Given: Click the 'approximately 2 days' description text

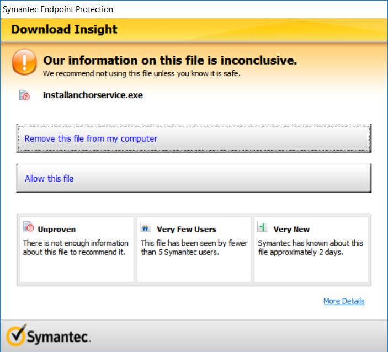Looking at the screenshot, I should point(310,248).
